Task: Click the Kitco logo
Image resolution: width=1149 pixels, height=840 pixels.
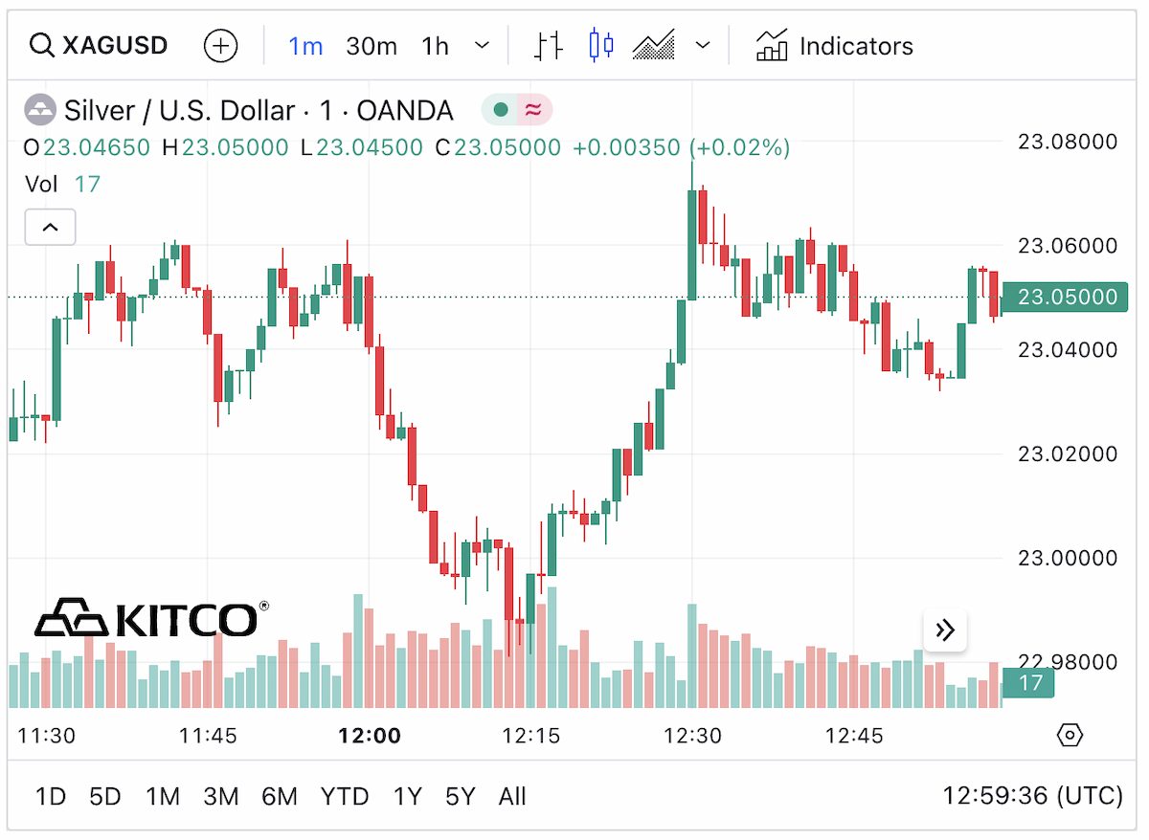Action: (152, 618)
